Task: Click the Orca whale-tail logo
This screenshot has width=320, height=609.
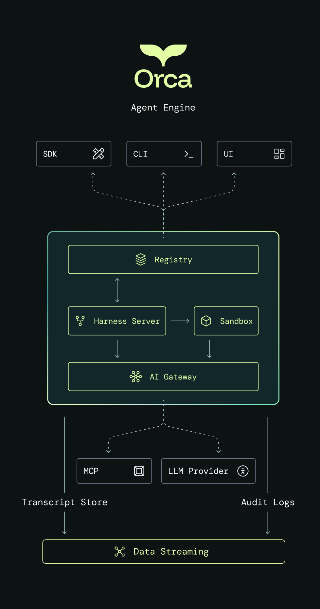Action: [x=163, y=55]
